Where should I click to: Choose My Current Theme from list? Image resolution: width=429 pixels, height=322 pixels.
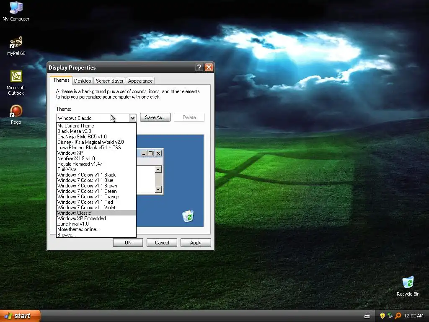(96, 126)
